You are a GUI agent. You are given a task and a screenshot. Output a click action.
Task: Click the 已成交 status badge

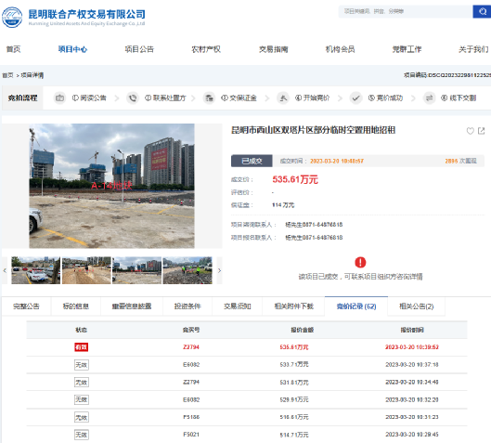click(252, 161)
